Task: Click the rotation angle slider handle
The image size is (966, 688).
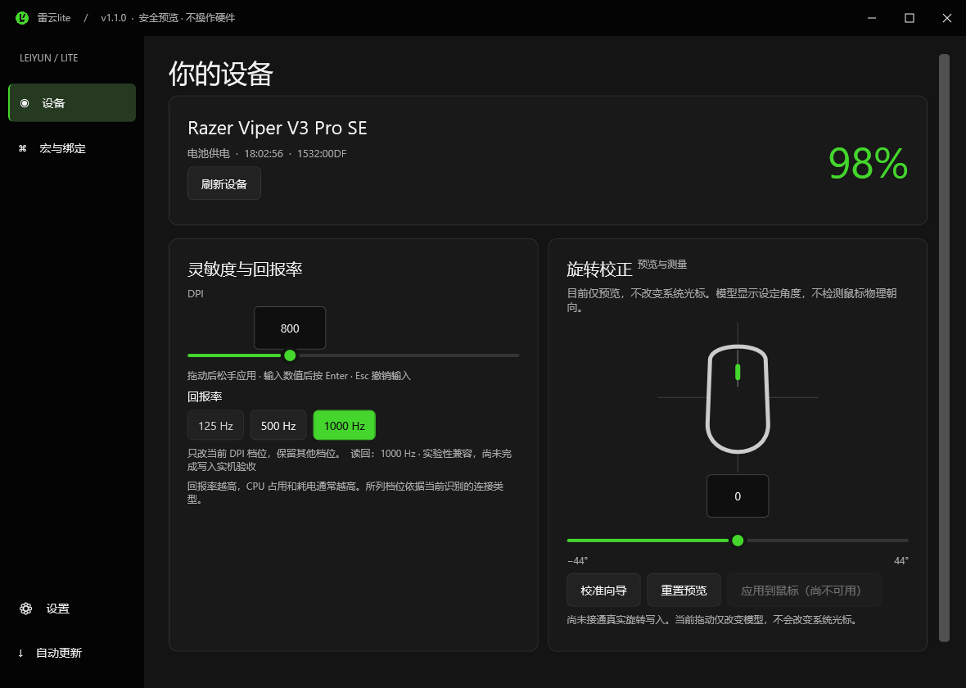Action: (738, 541)
